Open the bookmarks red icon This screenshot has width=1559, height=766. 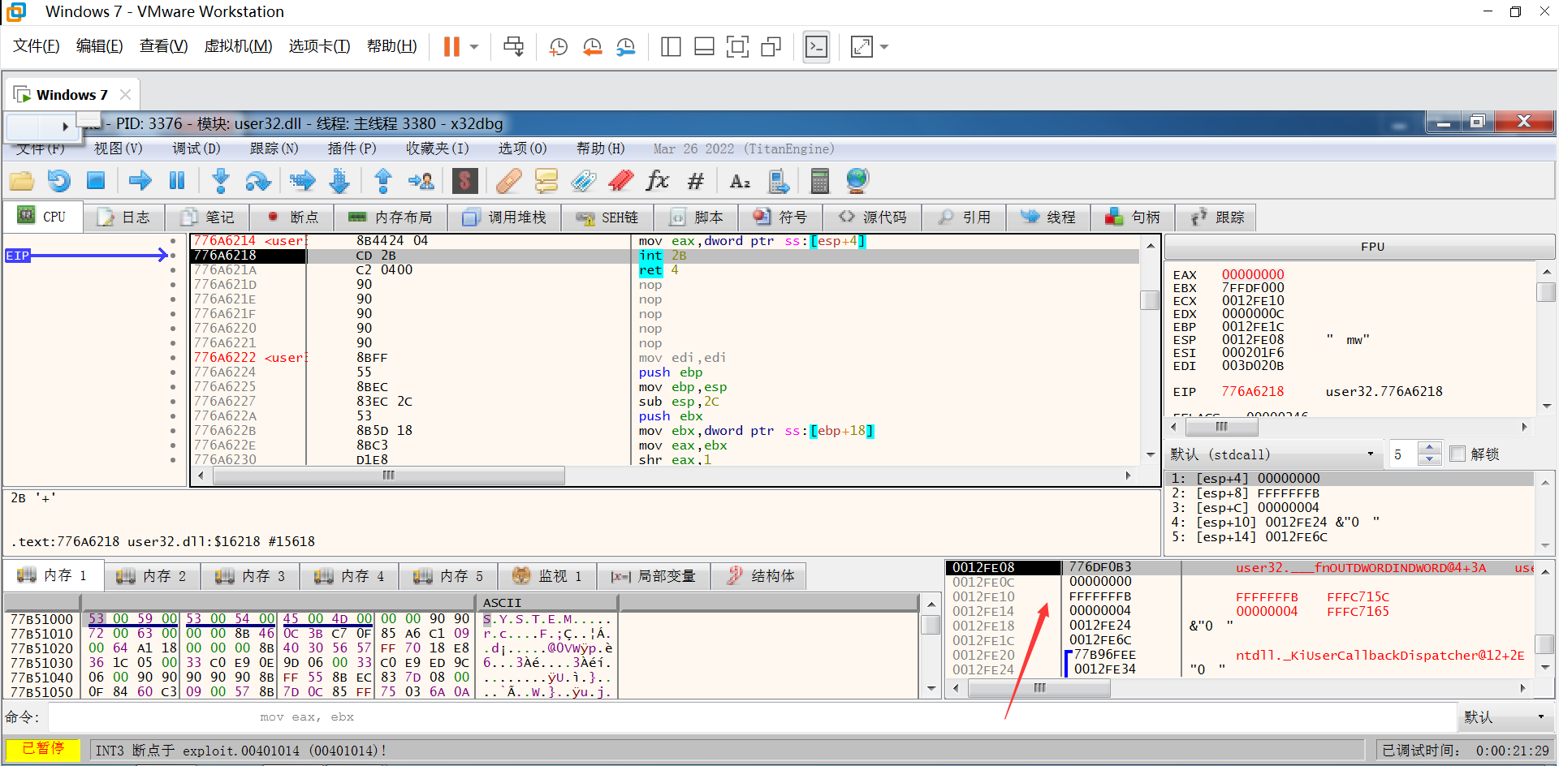click(x=621, y=181)
